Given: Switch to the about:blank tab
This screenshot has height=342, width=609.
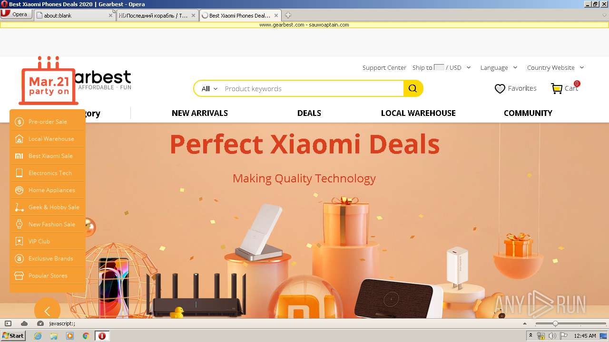Looking at the screenshot, I should point(75,15).
